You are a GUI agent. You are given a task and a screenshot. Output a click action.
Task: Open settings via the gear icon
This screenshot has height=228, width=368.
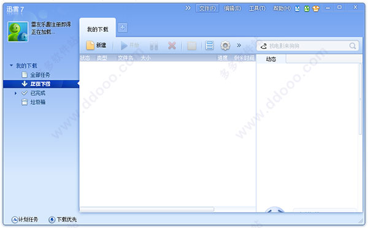(225, 46)
